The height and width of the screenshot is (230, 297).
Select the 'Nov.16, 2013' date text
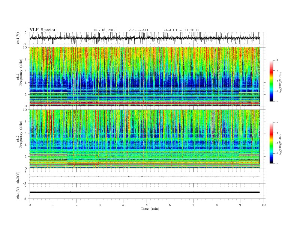[x=105, y=30]
